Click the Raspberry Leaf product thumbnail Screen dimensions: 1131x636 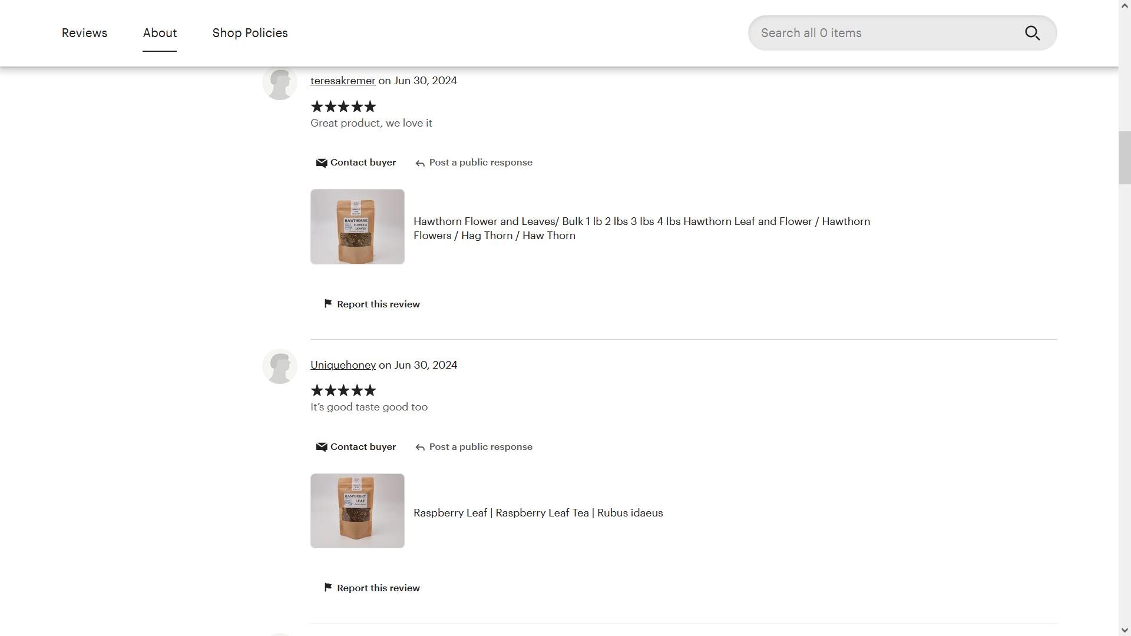point(358,511)
